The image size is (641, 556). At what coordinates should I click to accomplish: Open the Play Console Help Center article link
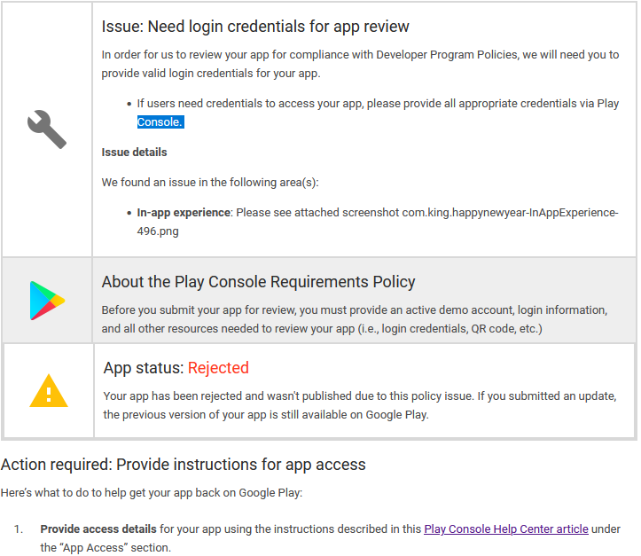(x=505, y=529)
